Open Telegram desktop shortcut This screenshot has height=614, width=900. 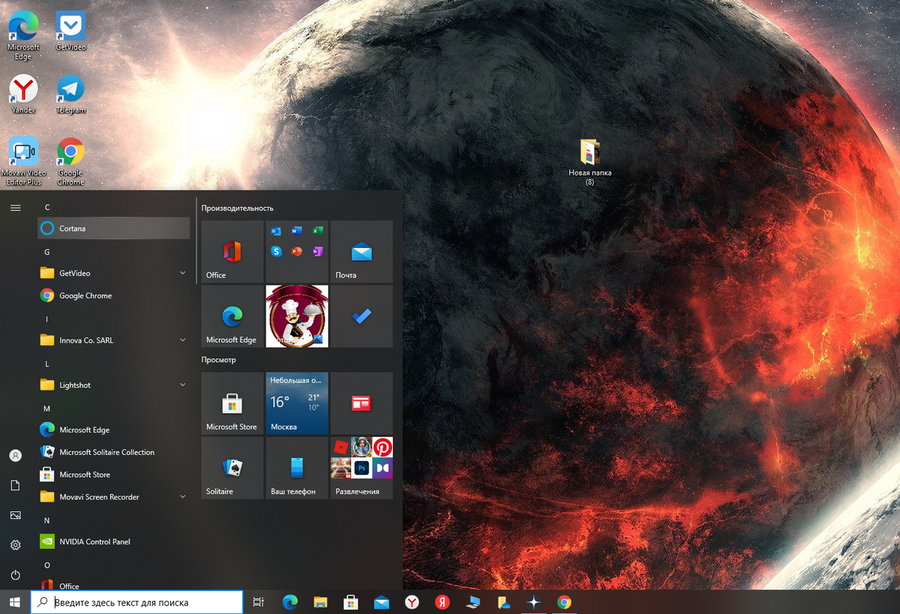[71, 94]
